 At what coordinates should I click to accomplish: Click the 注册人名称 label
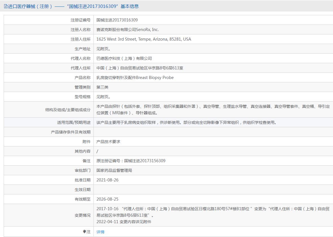[x=80, y=30]
